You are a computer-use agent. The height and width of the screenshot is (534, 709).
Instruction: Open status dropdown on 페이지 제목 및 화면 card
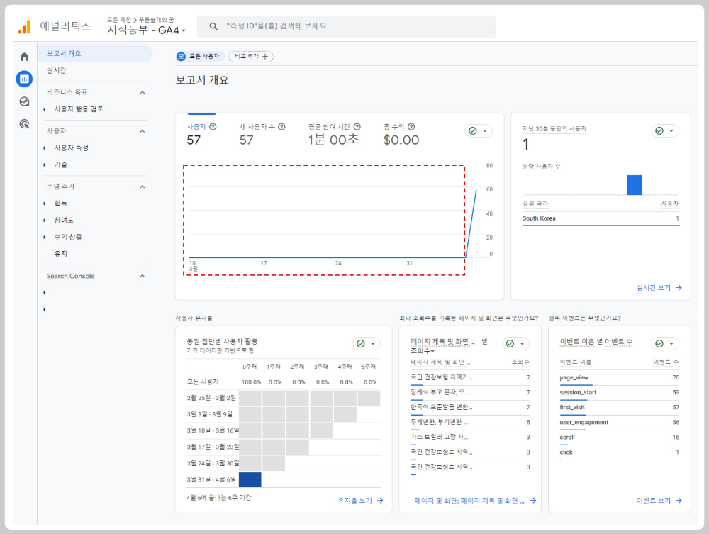(x=515, y=344)
